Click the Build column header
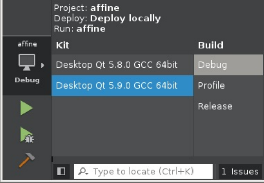 pos(210,45)
